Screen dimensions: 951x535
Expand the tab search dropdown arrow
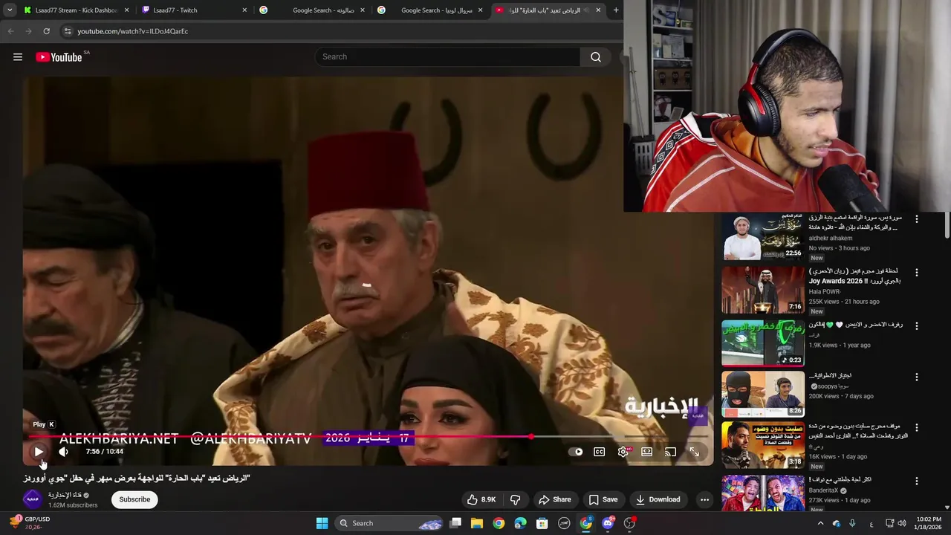click(x=9, y=10)
